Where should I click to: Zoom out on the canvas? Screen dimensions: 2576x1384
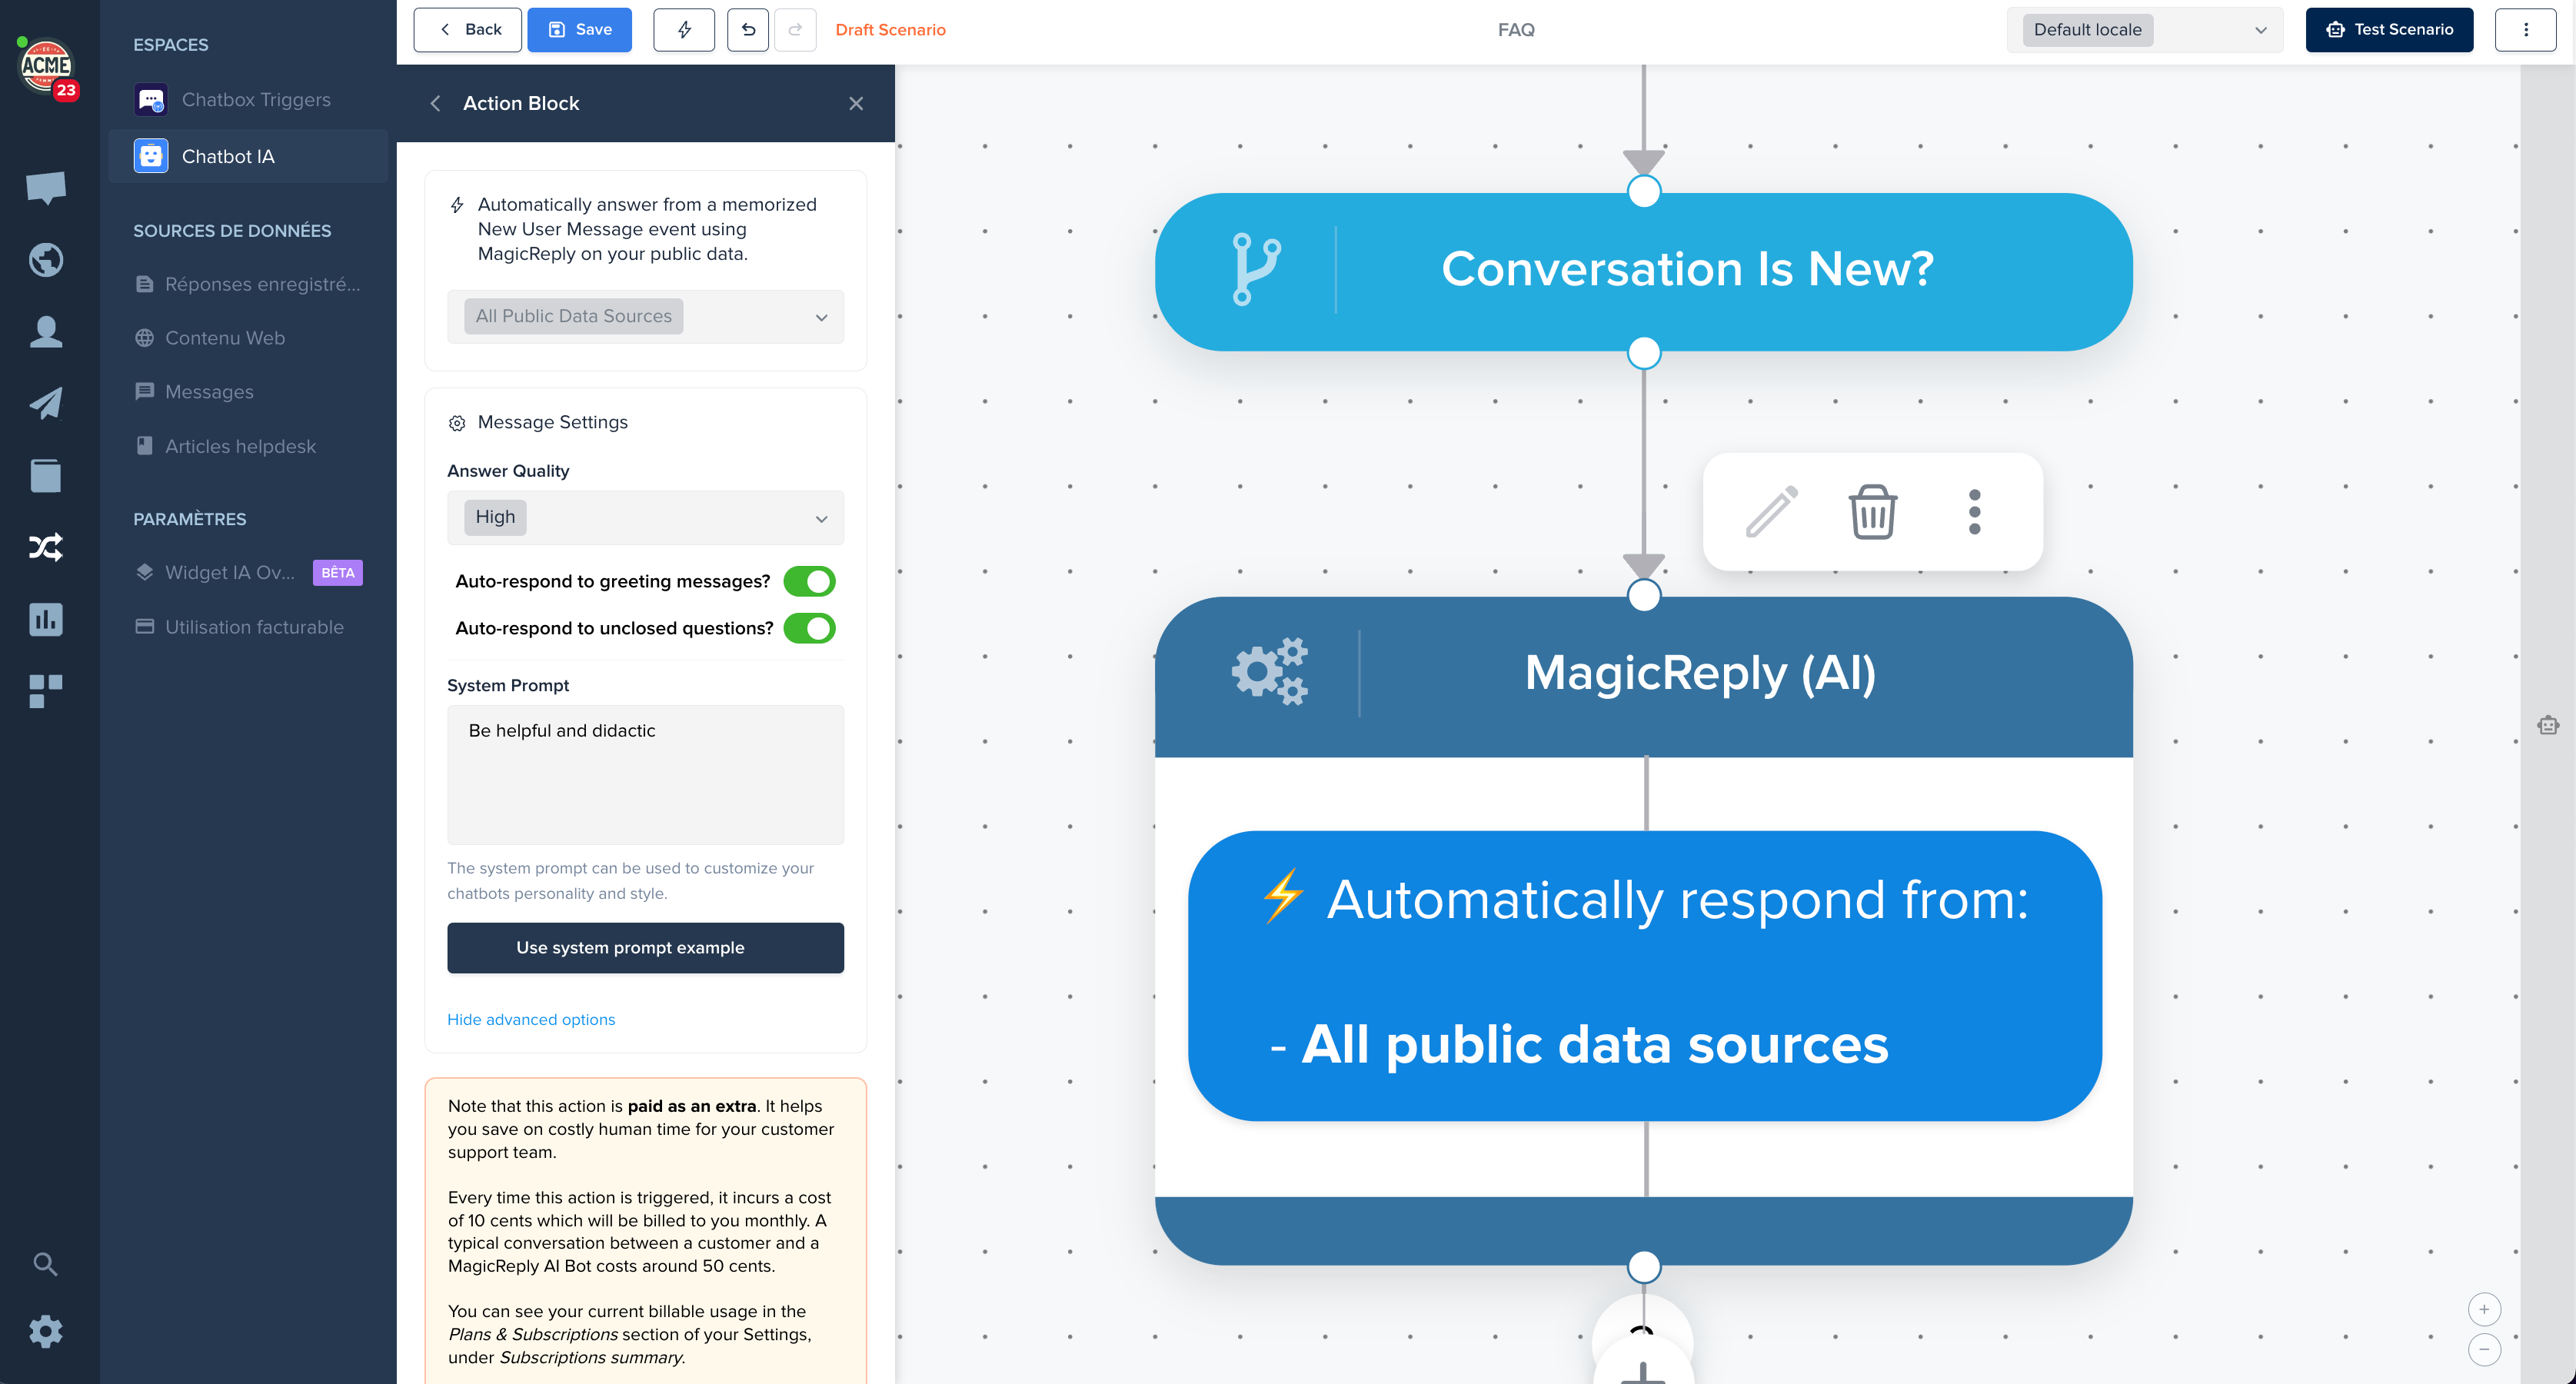coord(2484,1349)
